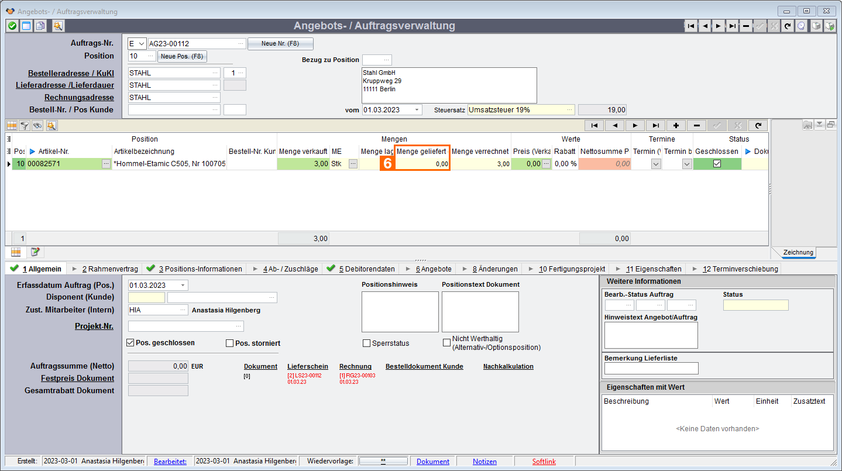Open article lookup button next to 00082571
Image resolution: width=842 pixels, height=471 pixels.
point(106,164)
